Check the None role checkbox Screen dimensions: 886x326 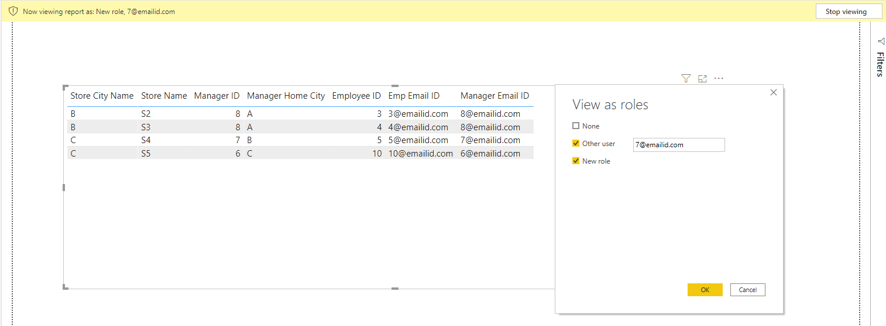(x=576, y=126)
